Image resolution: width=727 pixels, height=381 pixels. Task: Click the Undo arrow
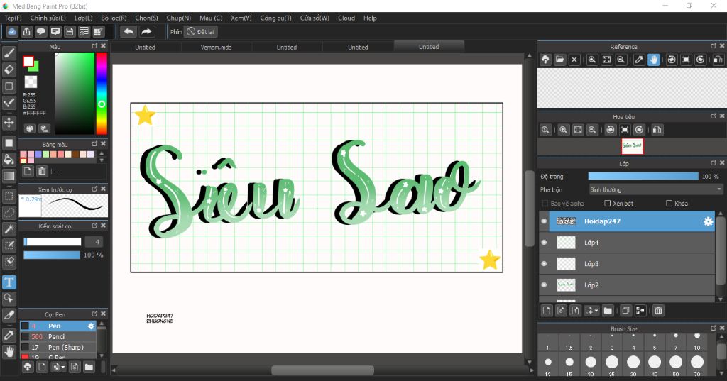click(x=129, y=31)
